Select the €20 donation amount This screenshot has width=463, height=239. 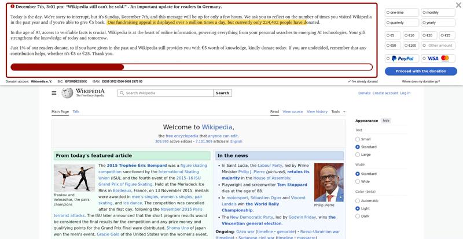pos(429,35)
